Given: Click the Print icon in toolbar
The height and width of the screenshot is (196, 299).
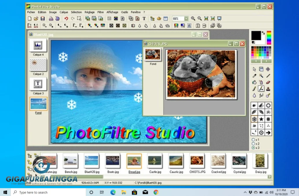Looking at the screenshot, I should click(51, 19).
